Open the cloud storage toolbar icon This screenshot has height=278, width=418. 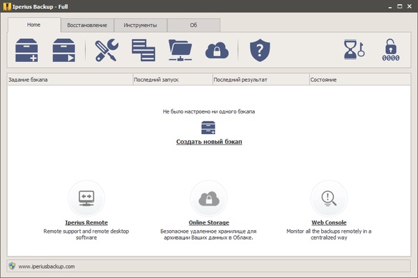point(216,50)
